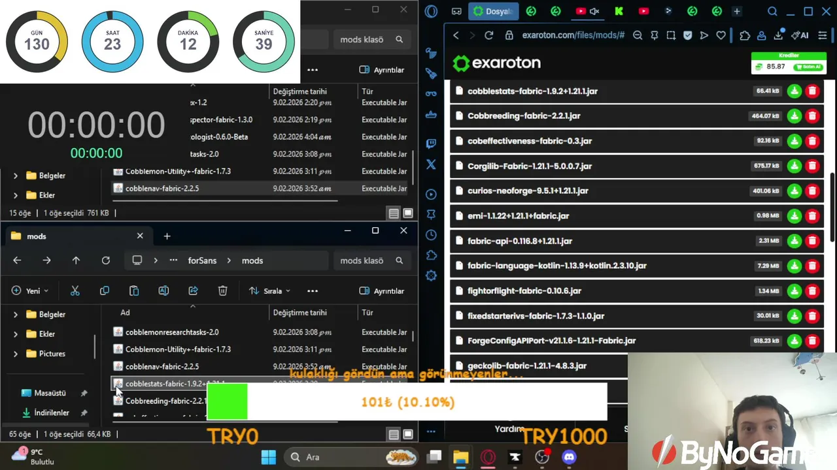The image size is (837, 470).
Task: Delete cobblestats-fabric-1.9.2+1.21.1.jar on exaroton
Action: [812, 91]
